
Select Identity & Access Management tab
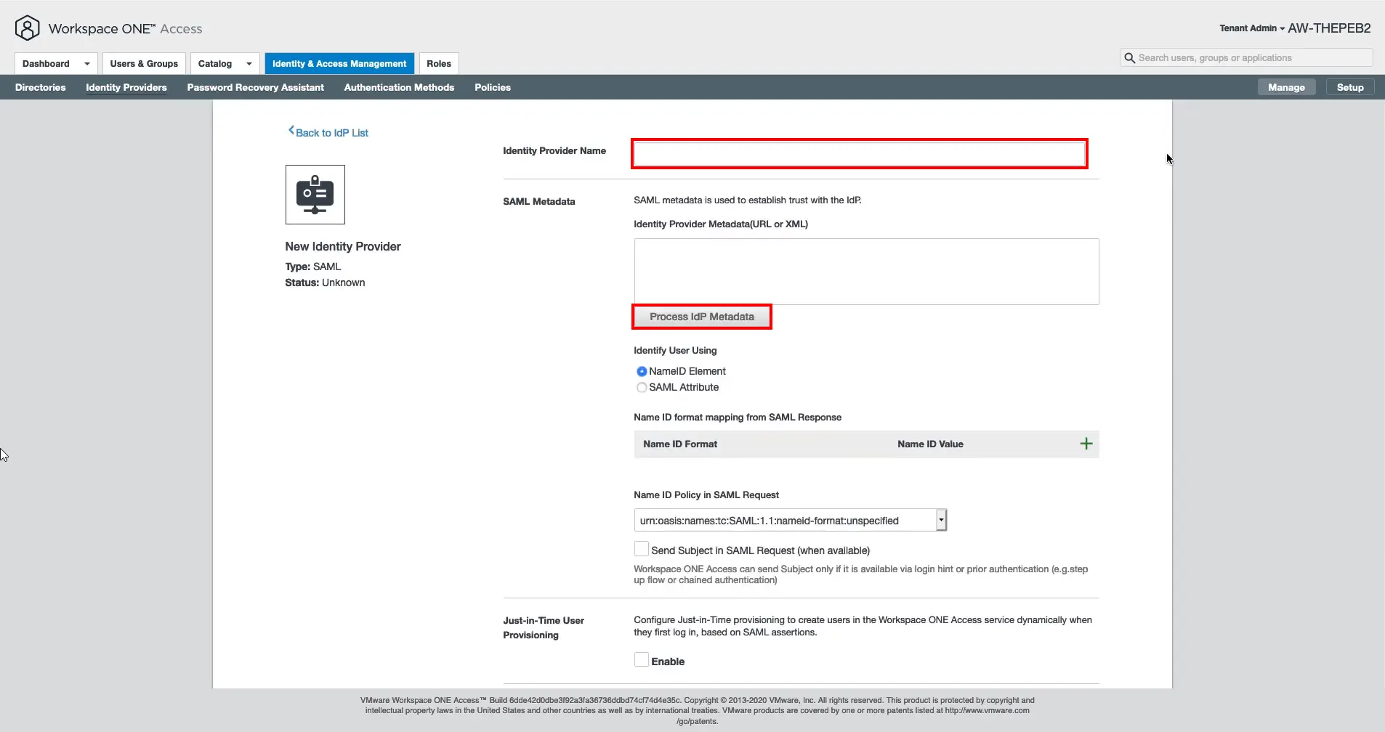(339, 64)
